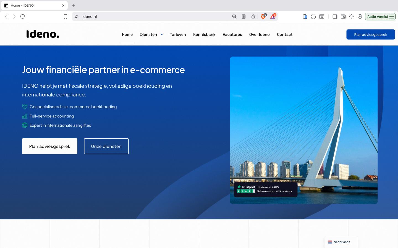398x248 pixels.
Task: Open the Brave VPN shield icon
Action: coord(360,17)
